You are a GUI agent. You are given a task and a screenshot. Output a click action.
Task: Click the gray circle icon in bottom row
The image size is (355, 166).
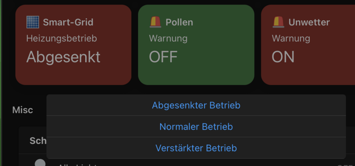(40, 162)
